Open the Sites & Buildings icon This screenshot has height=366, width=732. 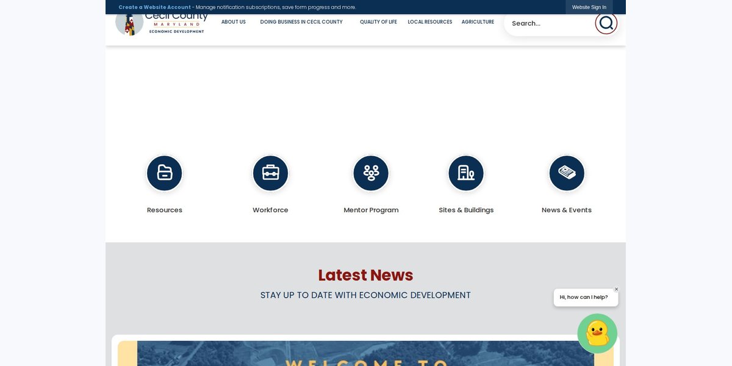coord(466,173)
